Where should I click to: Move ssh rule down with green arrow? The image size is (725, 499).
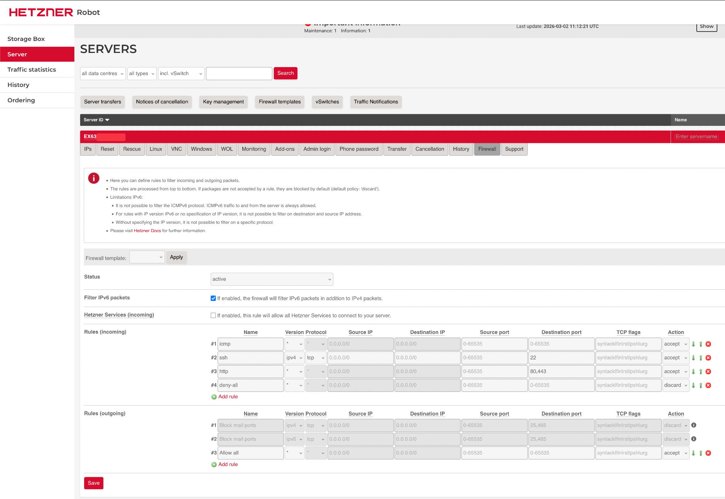pos(693,358)
